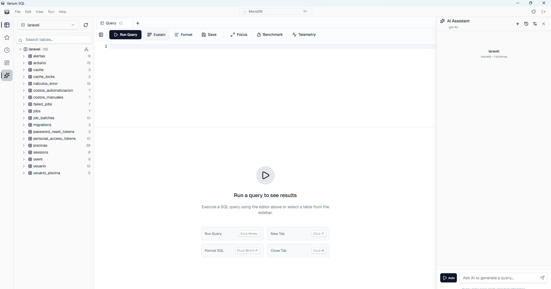Expand the users table

(x=24, y=159)
